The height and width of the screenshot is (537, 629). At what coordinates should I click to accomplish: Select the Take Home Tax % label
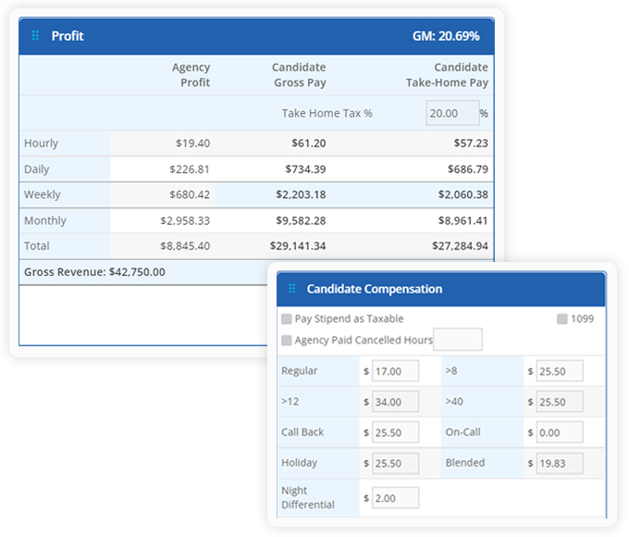(327, 113)
